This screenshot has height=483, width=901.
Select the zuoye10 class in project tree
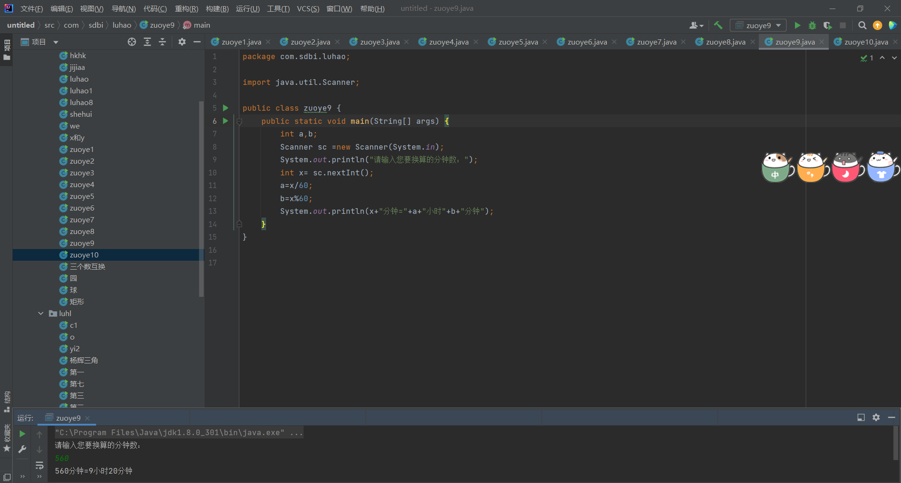(x=84, y=255)
